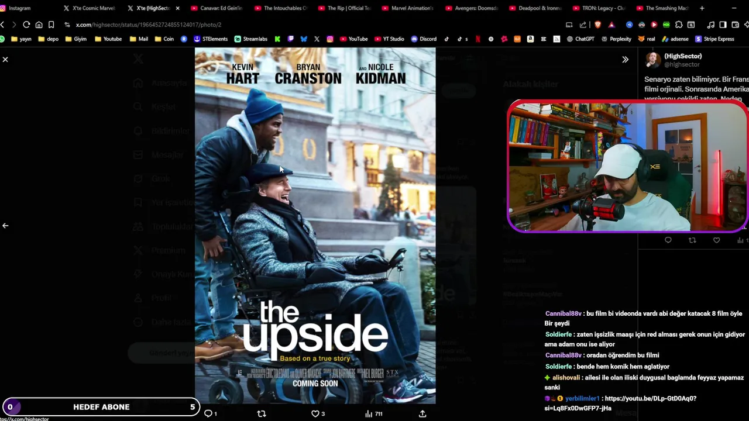This screenshot has width=749, height=421.
Task: Switch to the Instagram tab
Action: 17,8
